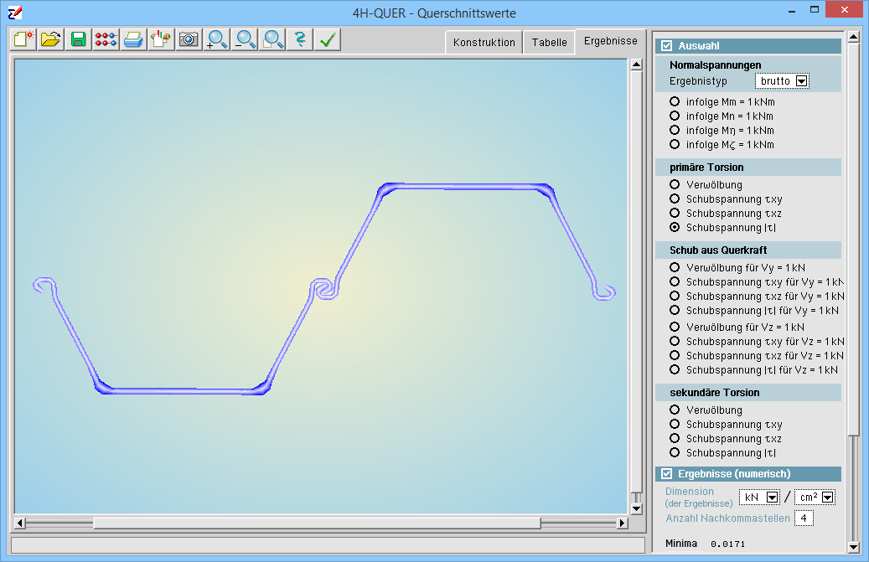The image size is (869, 562).
Task: Switch to the Tabelle tab
Action: (549, 42)
